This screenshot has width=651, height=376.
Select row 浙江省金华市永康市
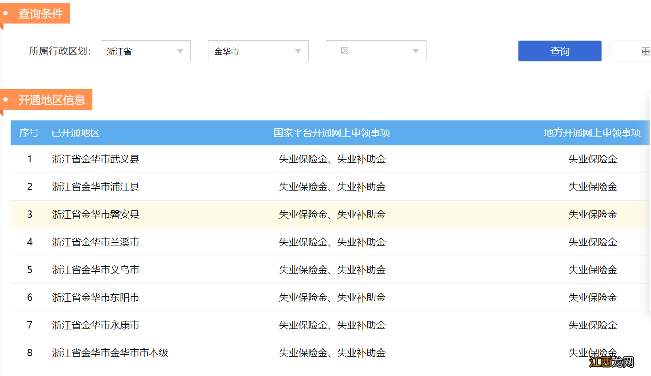(330, 325)
